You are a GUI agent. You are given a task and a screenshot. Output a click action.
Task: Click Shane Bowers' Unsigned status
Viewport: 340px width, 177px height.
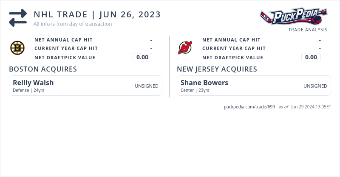click(x=315, y=86)
